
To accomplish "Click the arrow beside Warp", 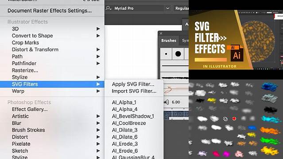I will tap(98, 91).
